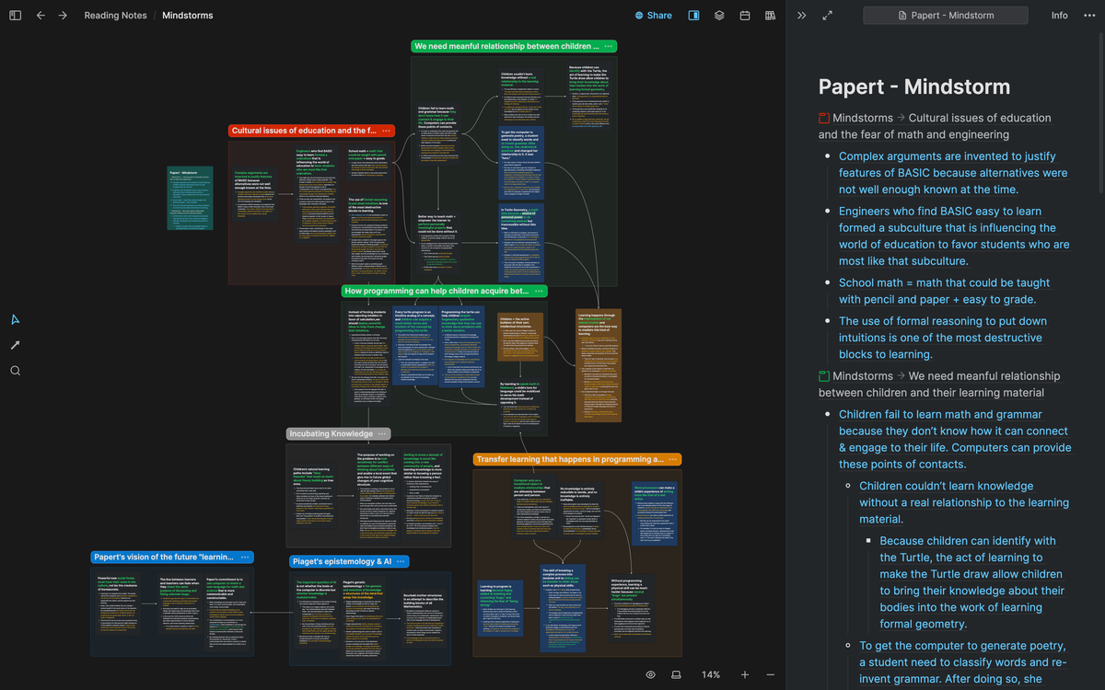The width and height of the screenshot is (1105, 690).
Task: Switch to the Papert - Mindstorm tab
Action: click(x=945, y=16)
